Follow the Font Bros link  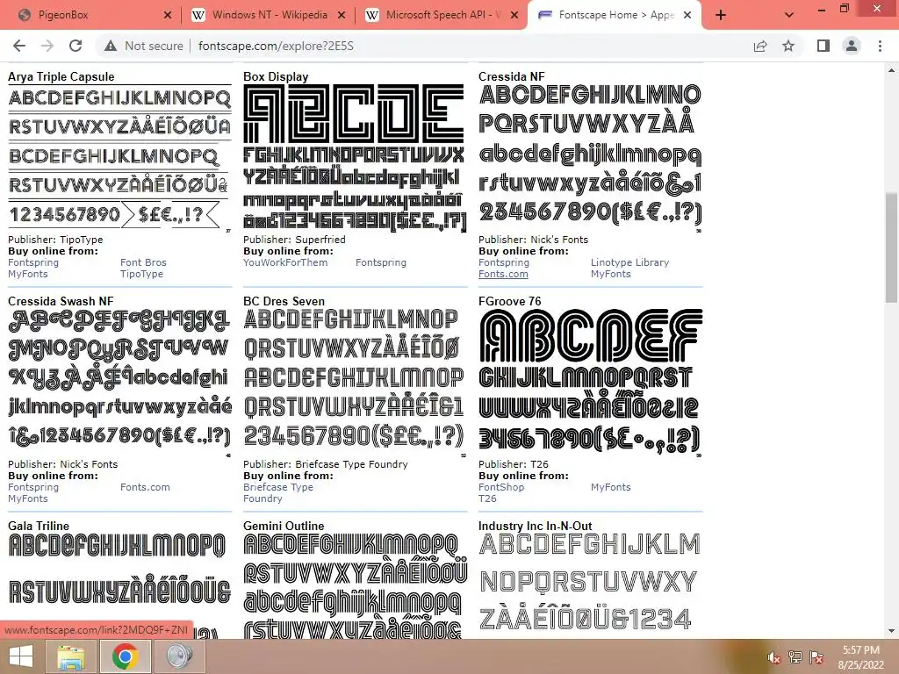pos(143,262)
